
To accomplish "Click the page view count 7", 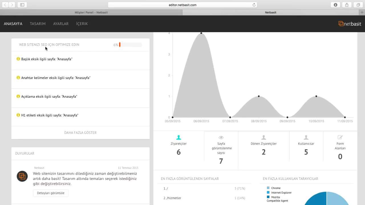I will click(x=221, y=161).
